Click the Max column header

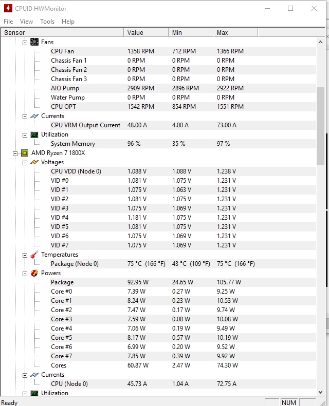click(234, 32)
